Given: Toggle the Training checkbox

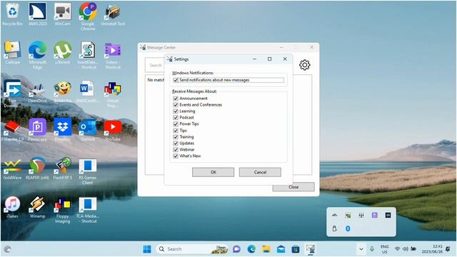Looking at the screenshot, I should [x=176, y=137].
